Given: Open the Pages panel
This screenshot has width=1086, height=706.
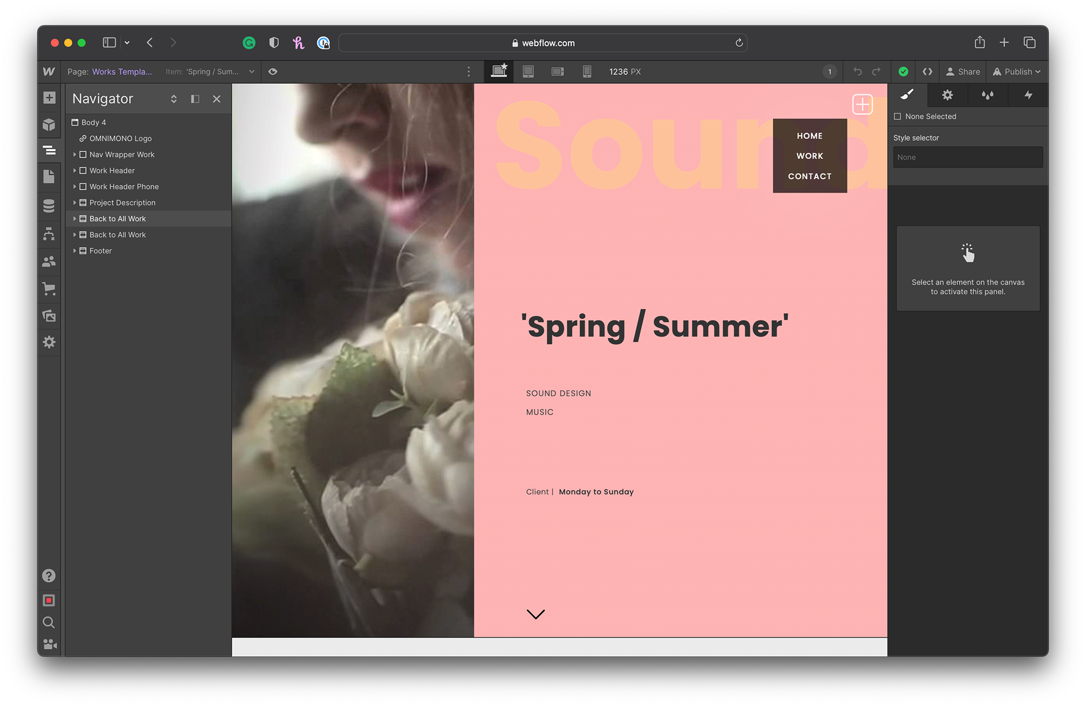Looking at the screenshot, I should [49, 176].
